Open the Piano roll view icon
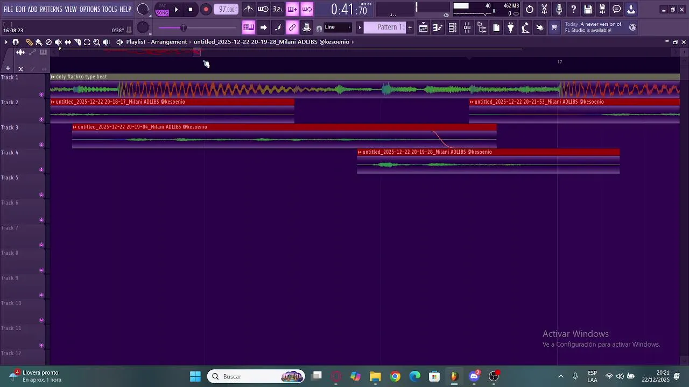689x387 pixels. pyautogui.click(x=438, y=27)
